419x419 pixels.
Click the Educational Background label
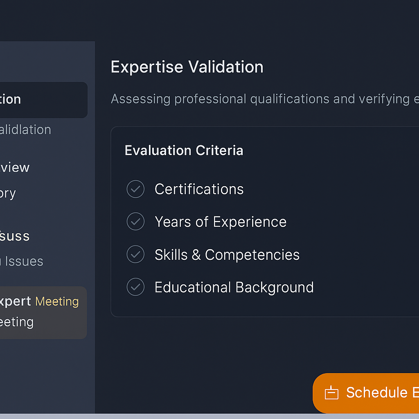click(x=234, y=287)
